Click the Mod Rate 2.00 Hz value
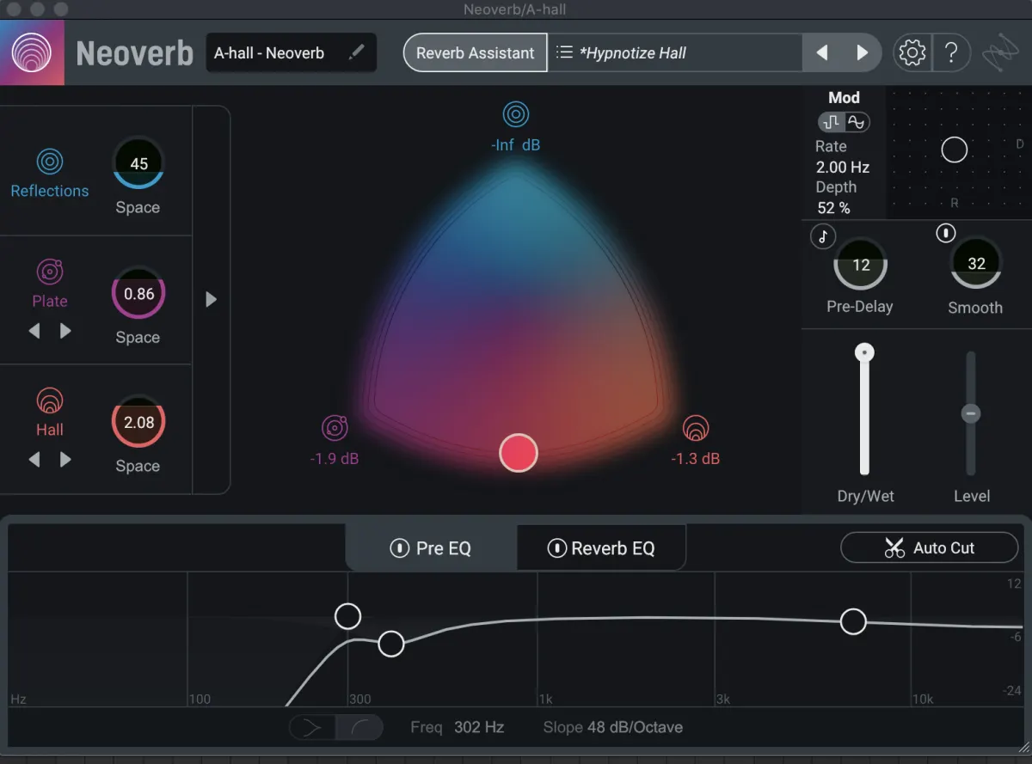The image size is (1032, 764). click(x=842, y=167)
